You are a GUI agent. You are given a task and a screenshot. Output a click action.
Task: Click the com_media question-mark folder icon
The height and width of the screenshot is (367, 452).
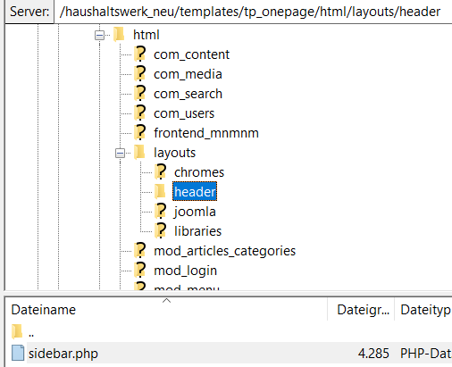139,73
